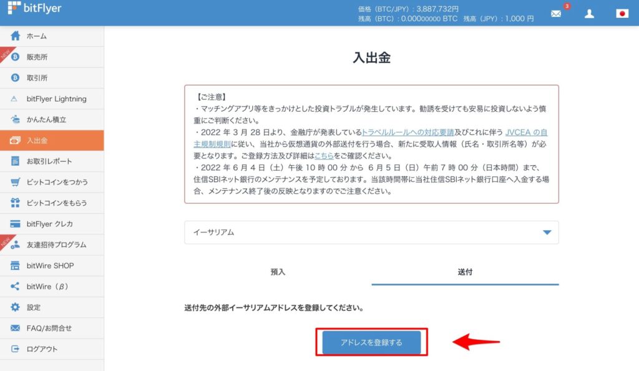
Task: Open FAQ/お問合せ in the sidebar
Action: [52, 328]
